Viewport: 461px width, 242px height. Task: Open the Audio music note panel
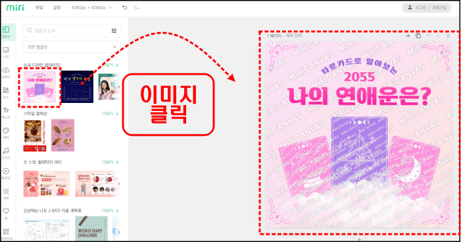pyautogui.click(x=6, y=153)
